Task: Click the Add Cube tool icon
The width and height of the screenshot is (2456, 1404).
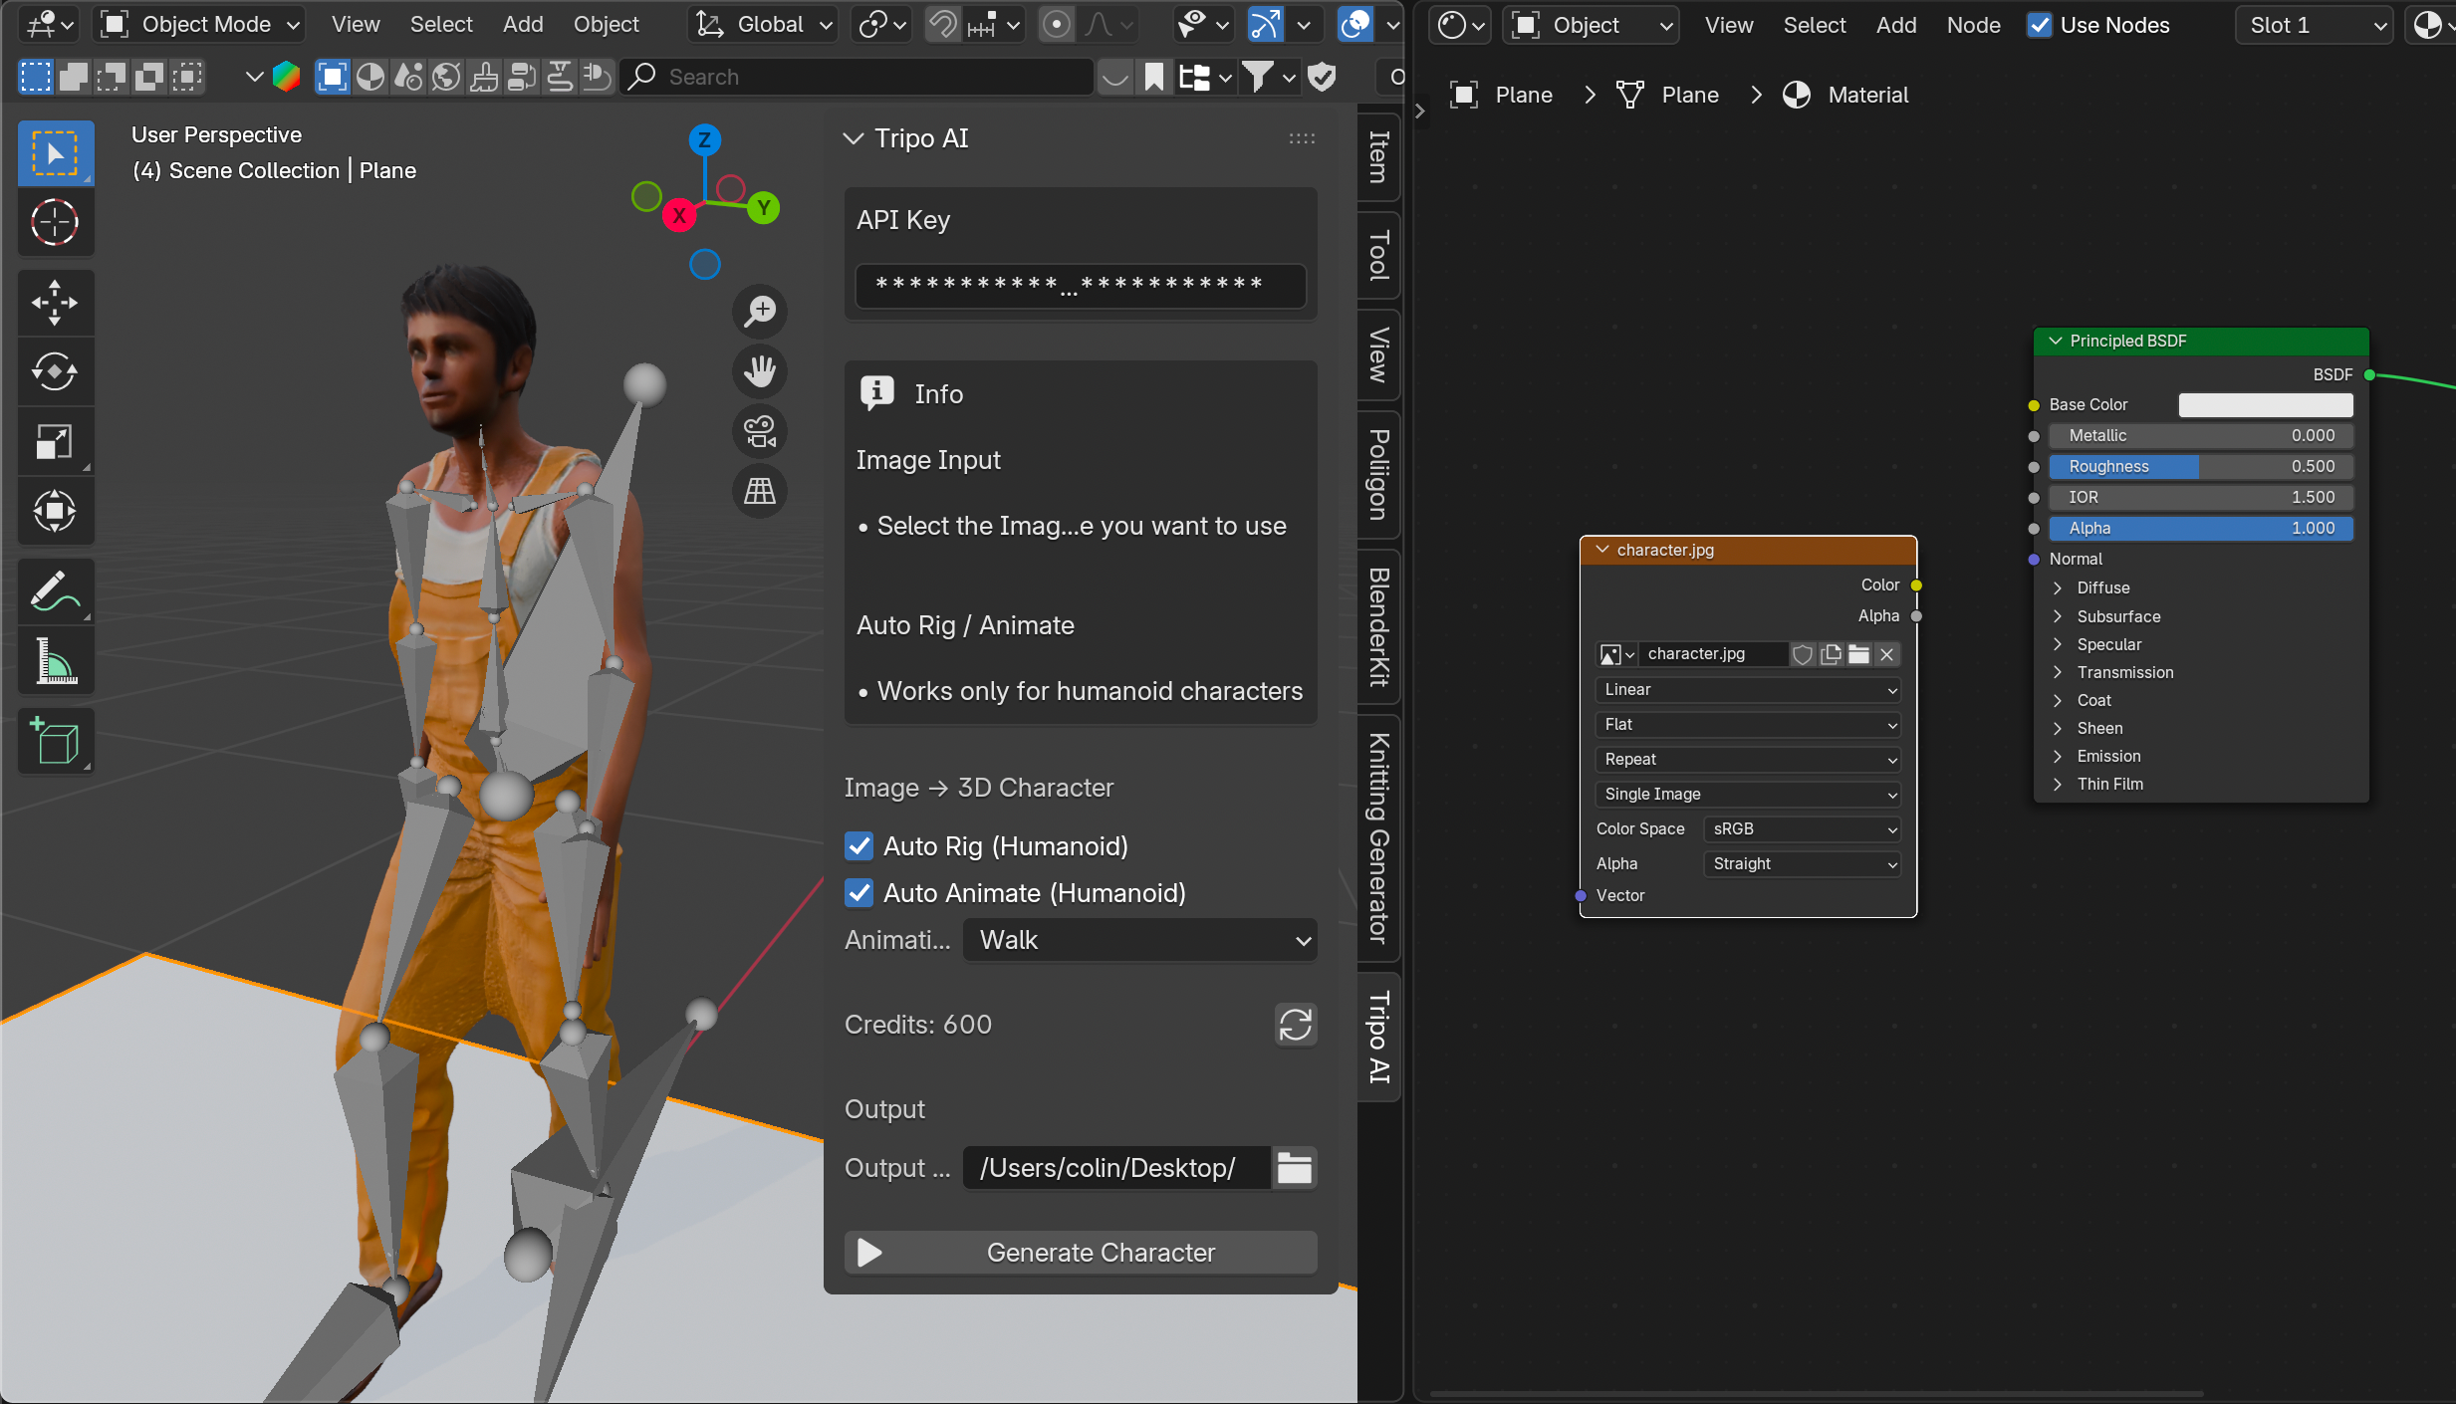Action: 55,741
